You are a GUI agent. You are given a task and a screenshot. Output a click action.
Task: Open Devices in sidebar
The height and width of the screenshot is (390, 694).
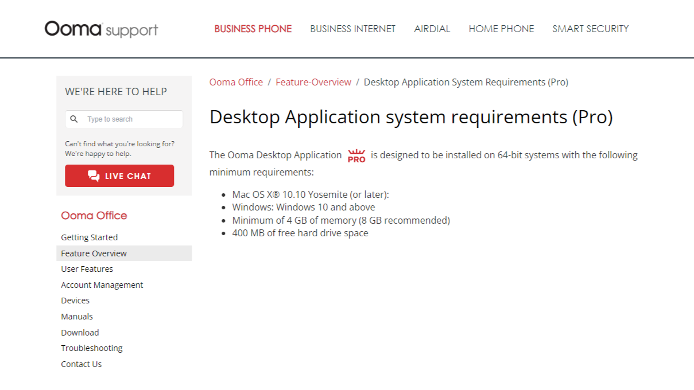click(75, 301)
